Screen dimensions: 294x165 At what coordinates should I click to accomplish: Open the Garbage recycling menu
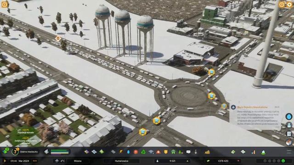coord(143,152)
